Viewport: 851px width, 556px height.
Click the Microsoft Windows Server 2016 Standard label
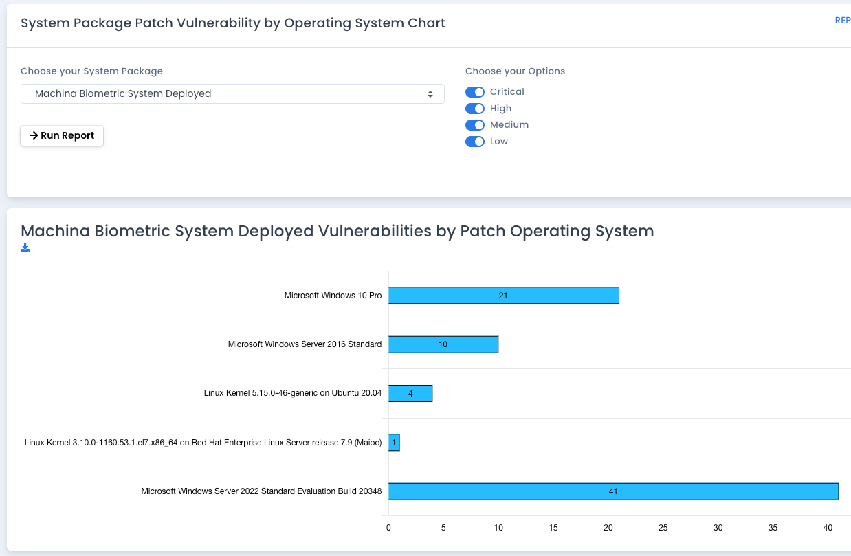tap(305, 344)
